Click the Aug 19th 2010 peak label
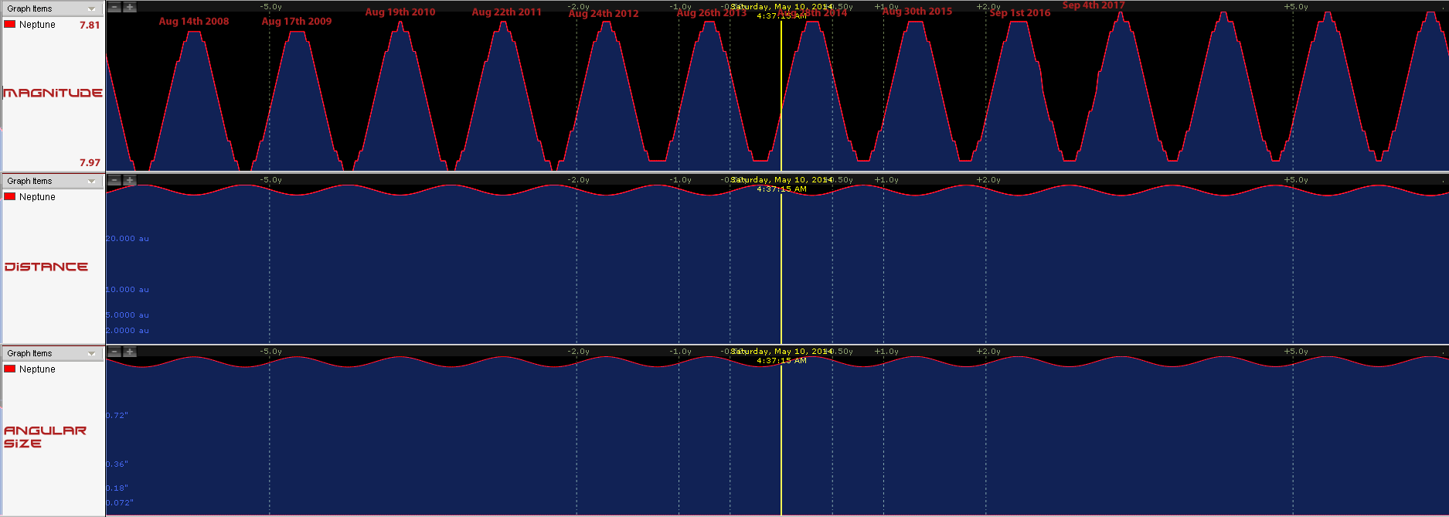The image size is (1449, 517). 400,12
